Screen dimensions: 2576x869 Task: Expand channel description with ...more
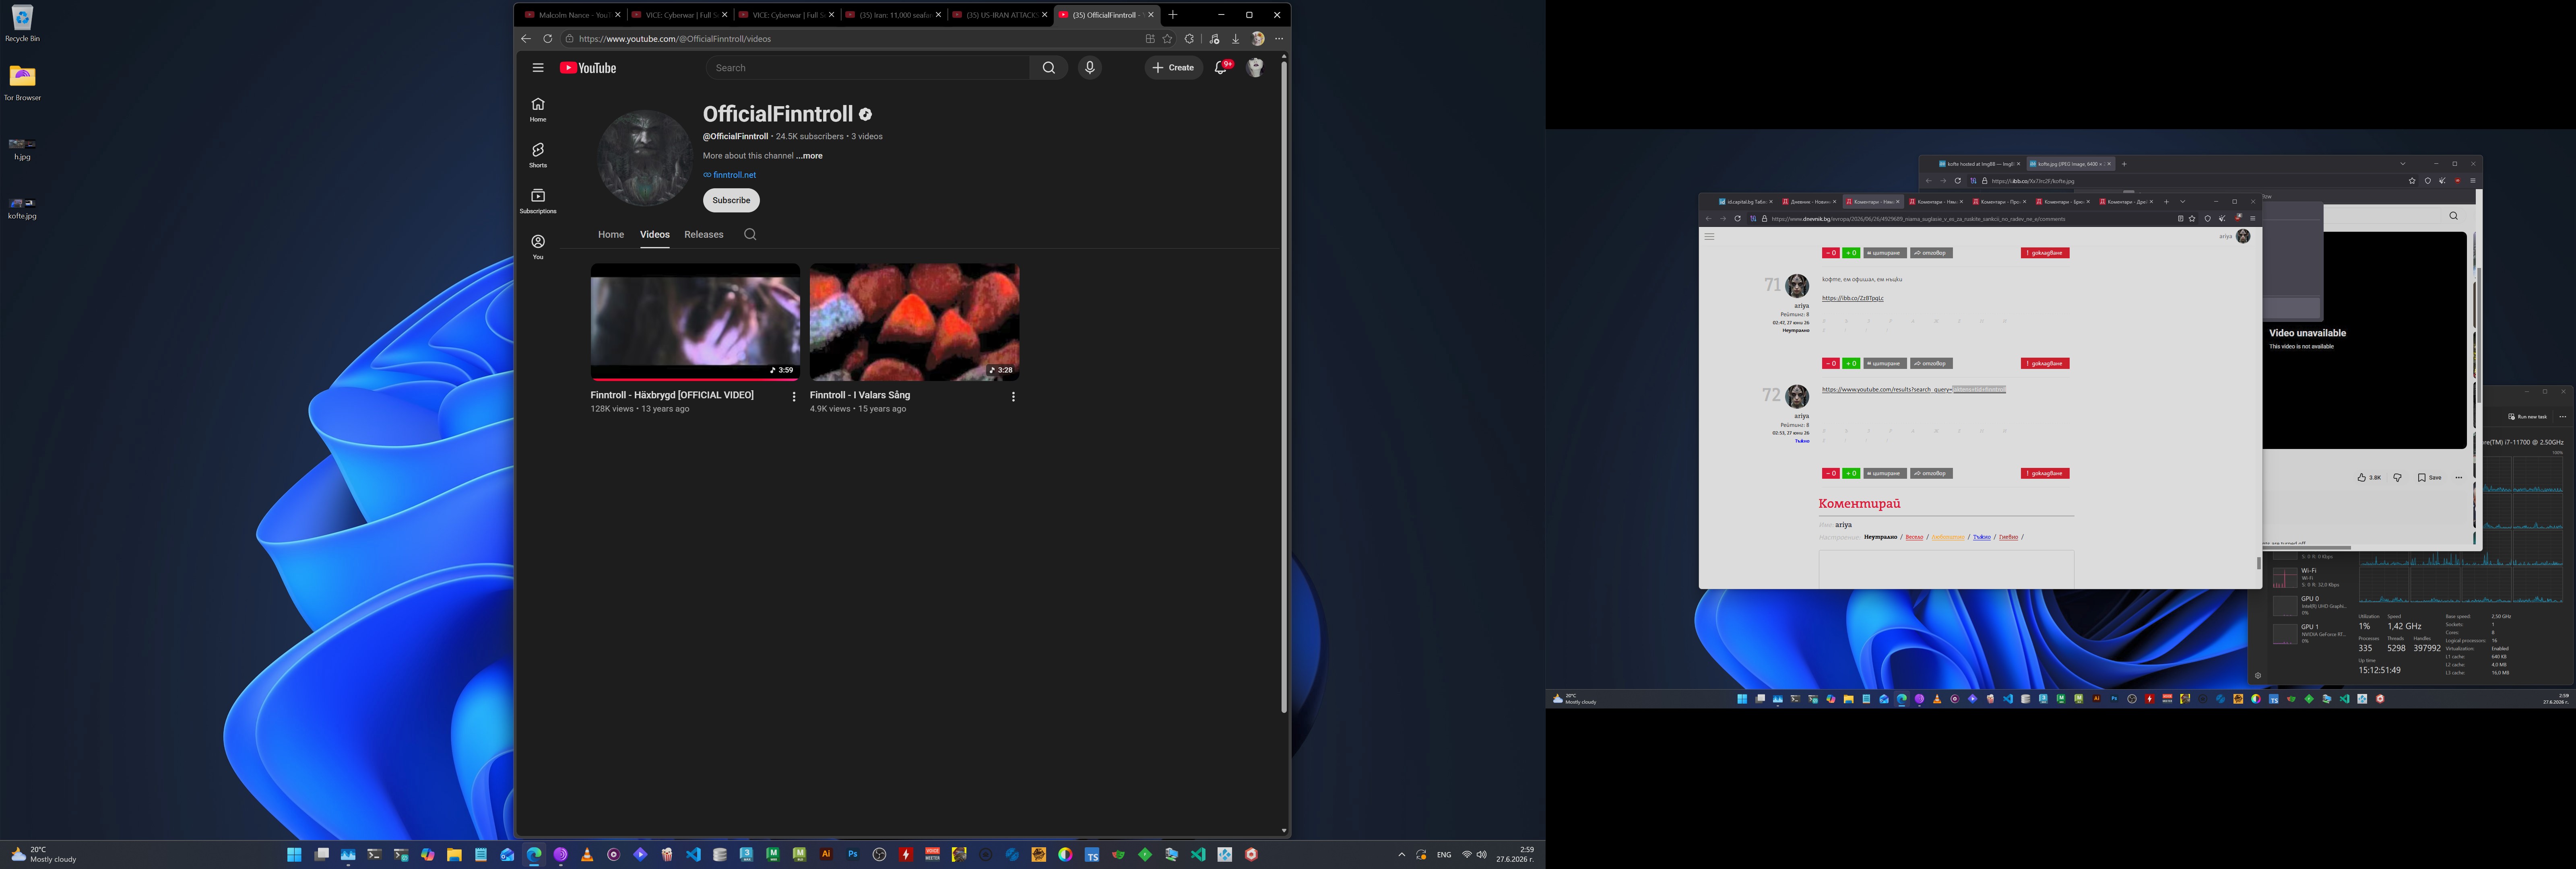[x=809, y=156]
